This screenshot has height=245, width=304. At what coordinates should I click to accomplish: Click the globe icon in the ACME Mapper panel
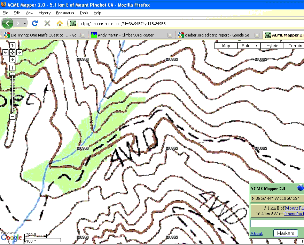[300, 188]
